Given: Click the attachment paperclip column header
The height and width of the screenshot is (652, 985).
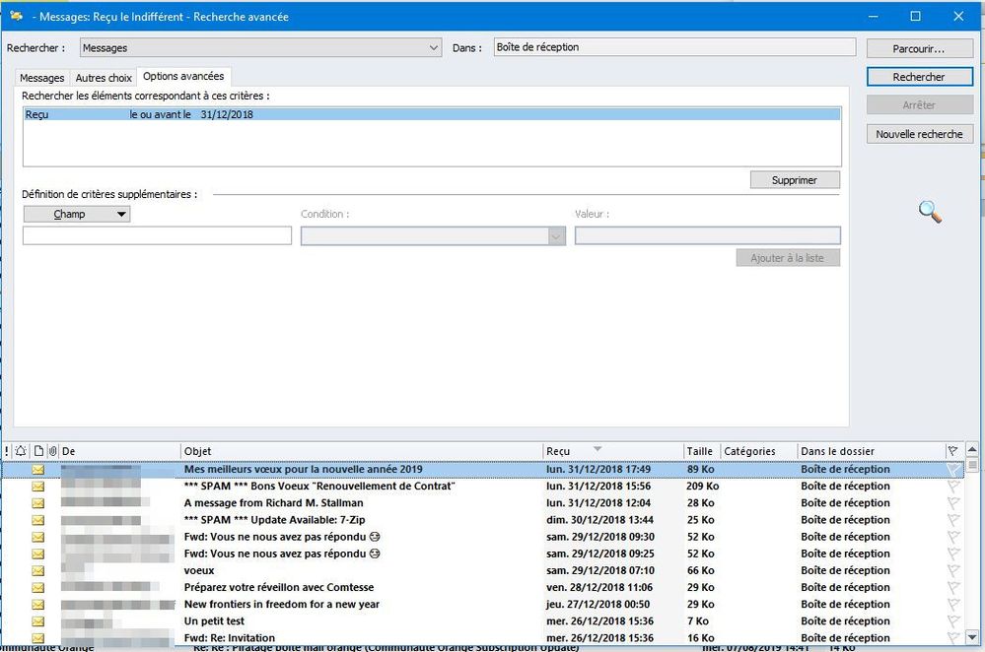Looking at the screenshot, I should 52,451.
